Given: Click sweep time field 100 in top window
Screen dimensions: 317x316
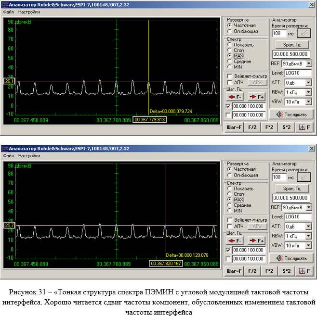Looking at the screenshot, I should pos(279,34).
